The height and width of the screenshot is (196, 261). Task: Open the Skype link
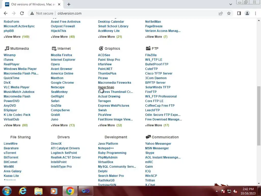pyautogui.click(x=150, y=153)
